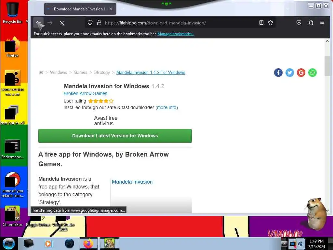Viewport: 333px width, 250px height.
Task: Open the Strategy breadcrumb link
Action: coord(102,73)
